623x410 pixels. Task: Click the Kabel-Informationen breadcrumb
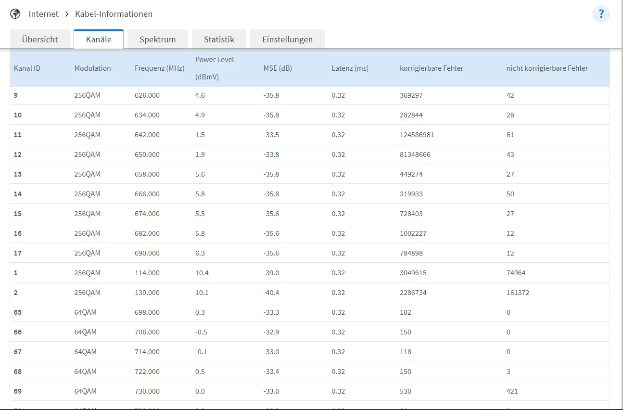(114, 14)
